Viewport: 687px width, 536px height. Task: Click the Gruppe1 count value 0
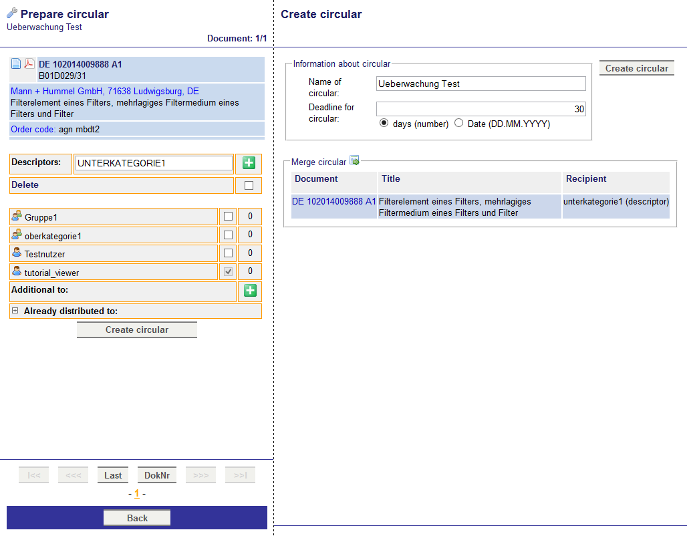(x=250, y=216)
